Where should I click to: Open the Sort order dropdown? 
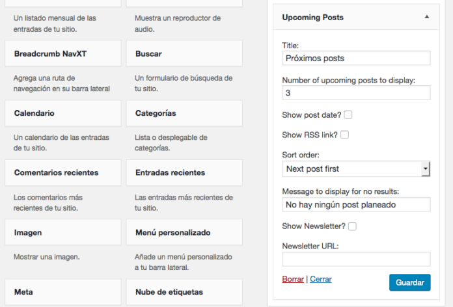[x=356, y=169]
